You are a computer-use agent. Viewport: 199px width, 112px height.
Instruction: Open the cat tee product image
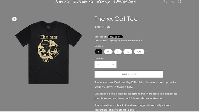pos(49,53)
